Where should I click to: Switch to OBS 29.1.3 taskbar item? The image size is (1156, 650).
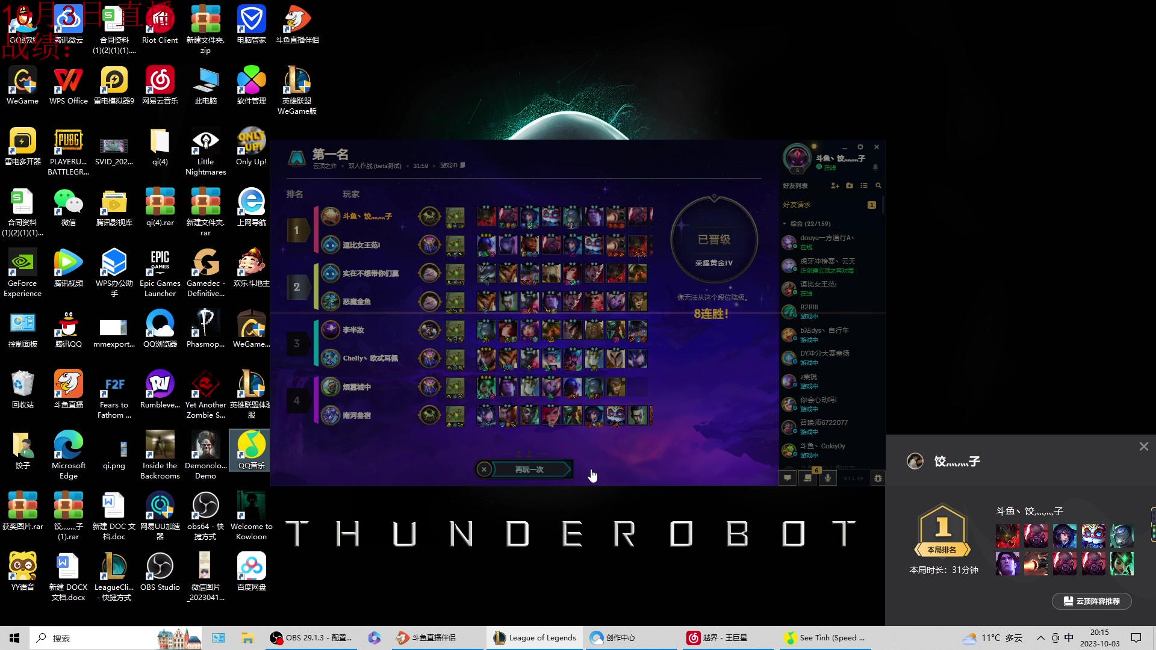[x=311, y=638]
